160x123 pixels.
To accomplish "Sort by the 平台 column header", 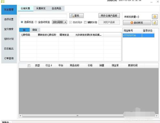I will coord(61,65).
